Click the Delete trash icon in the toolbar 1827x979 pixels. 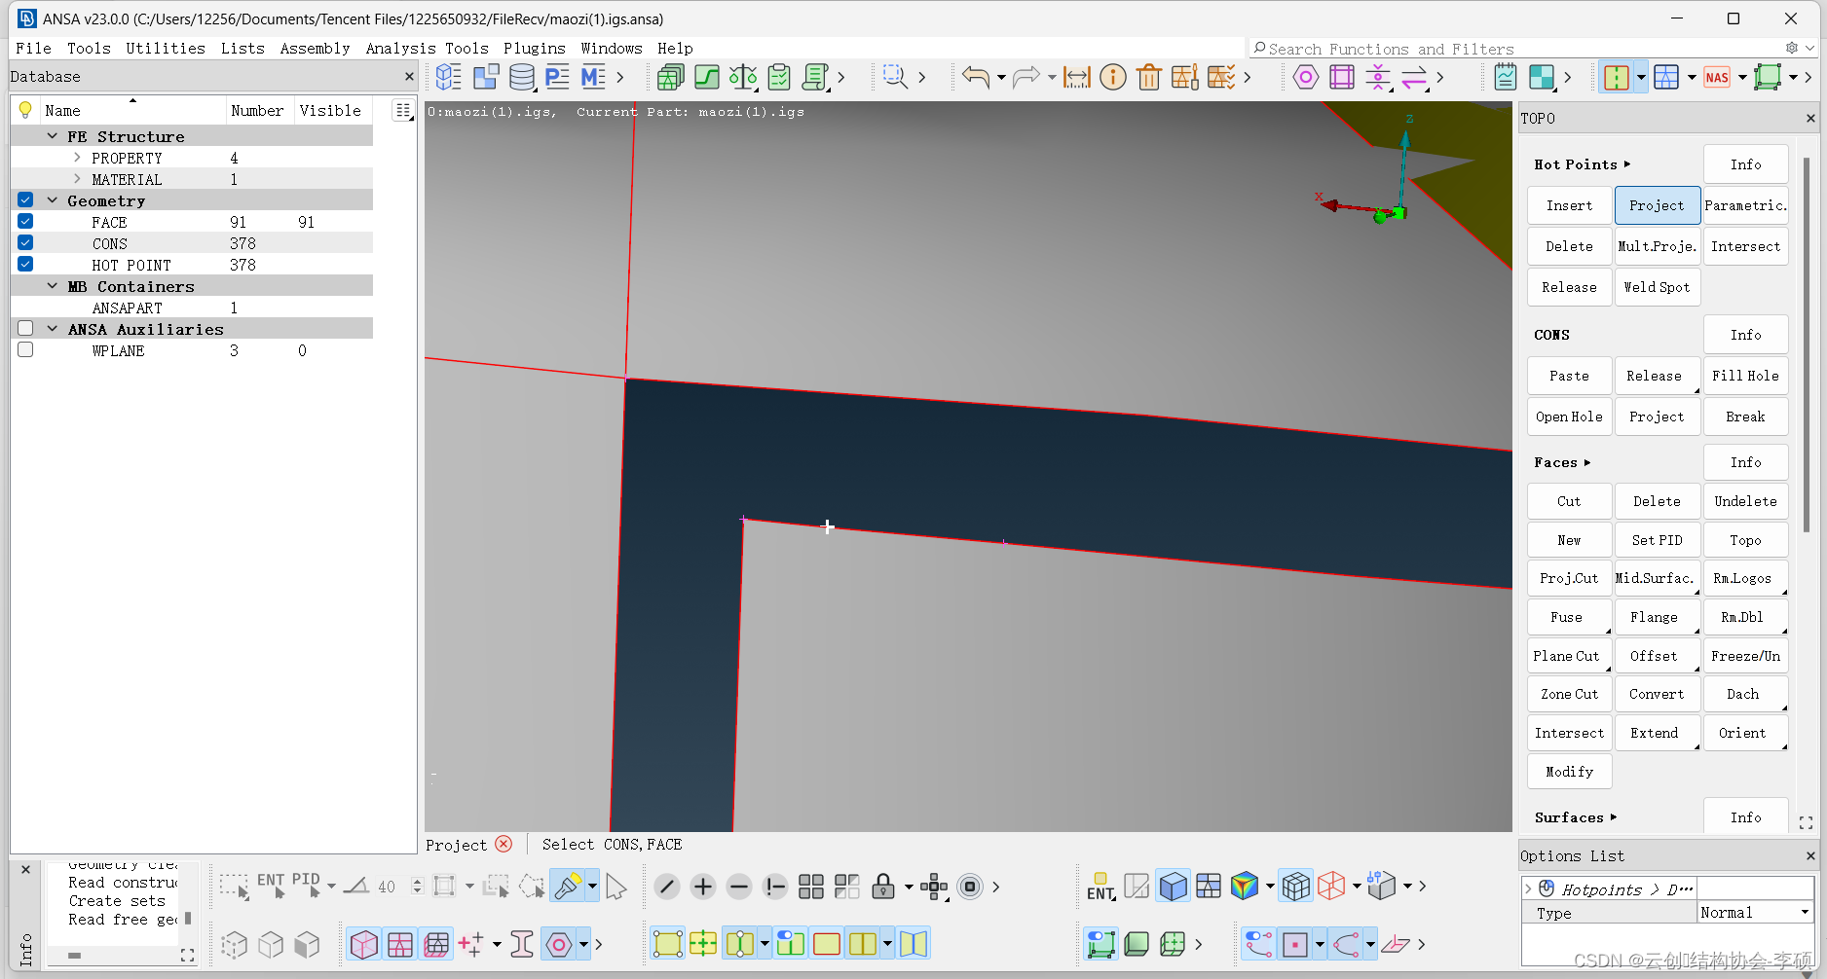(x=1149, y=77)
